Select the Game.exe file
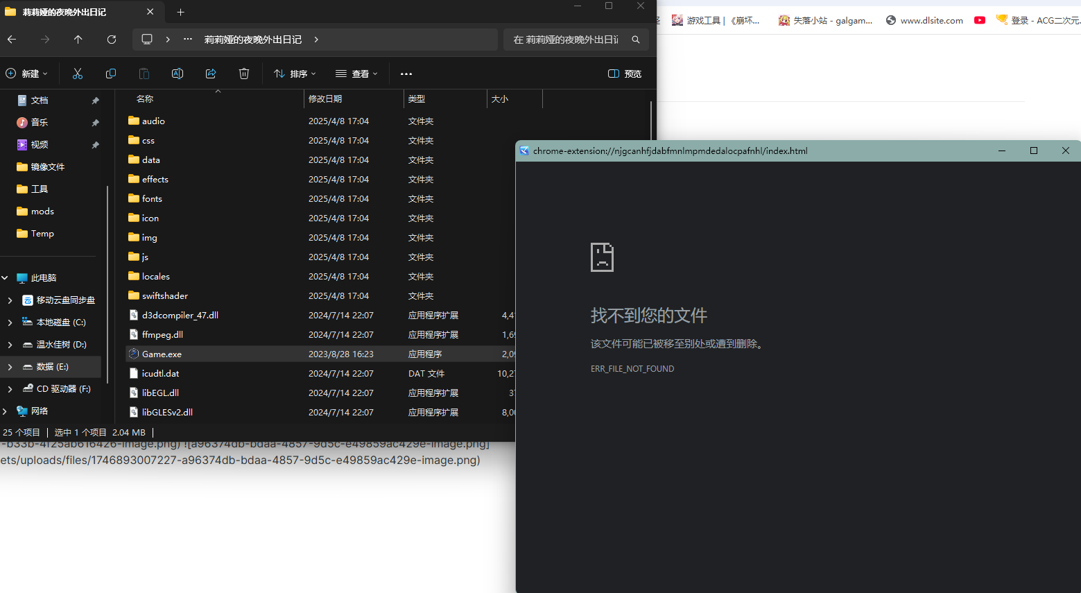This screenshot has height=593, width=1081. tap(162, 354)
